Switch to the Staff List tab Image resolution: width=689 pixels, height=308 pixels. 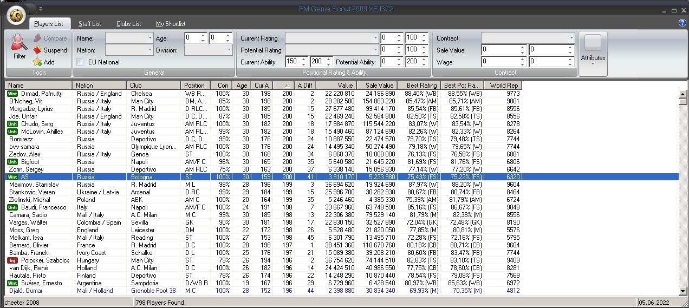tap(89, 24)
